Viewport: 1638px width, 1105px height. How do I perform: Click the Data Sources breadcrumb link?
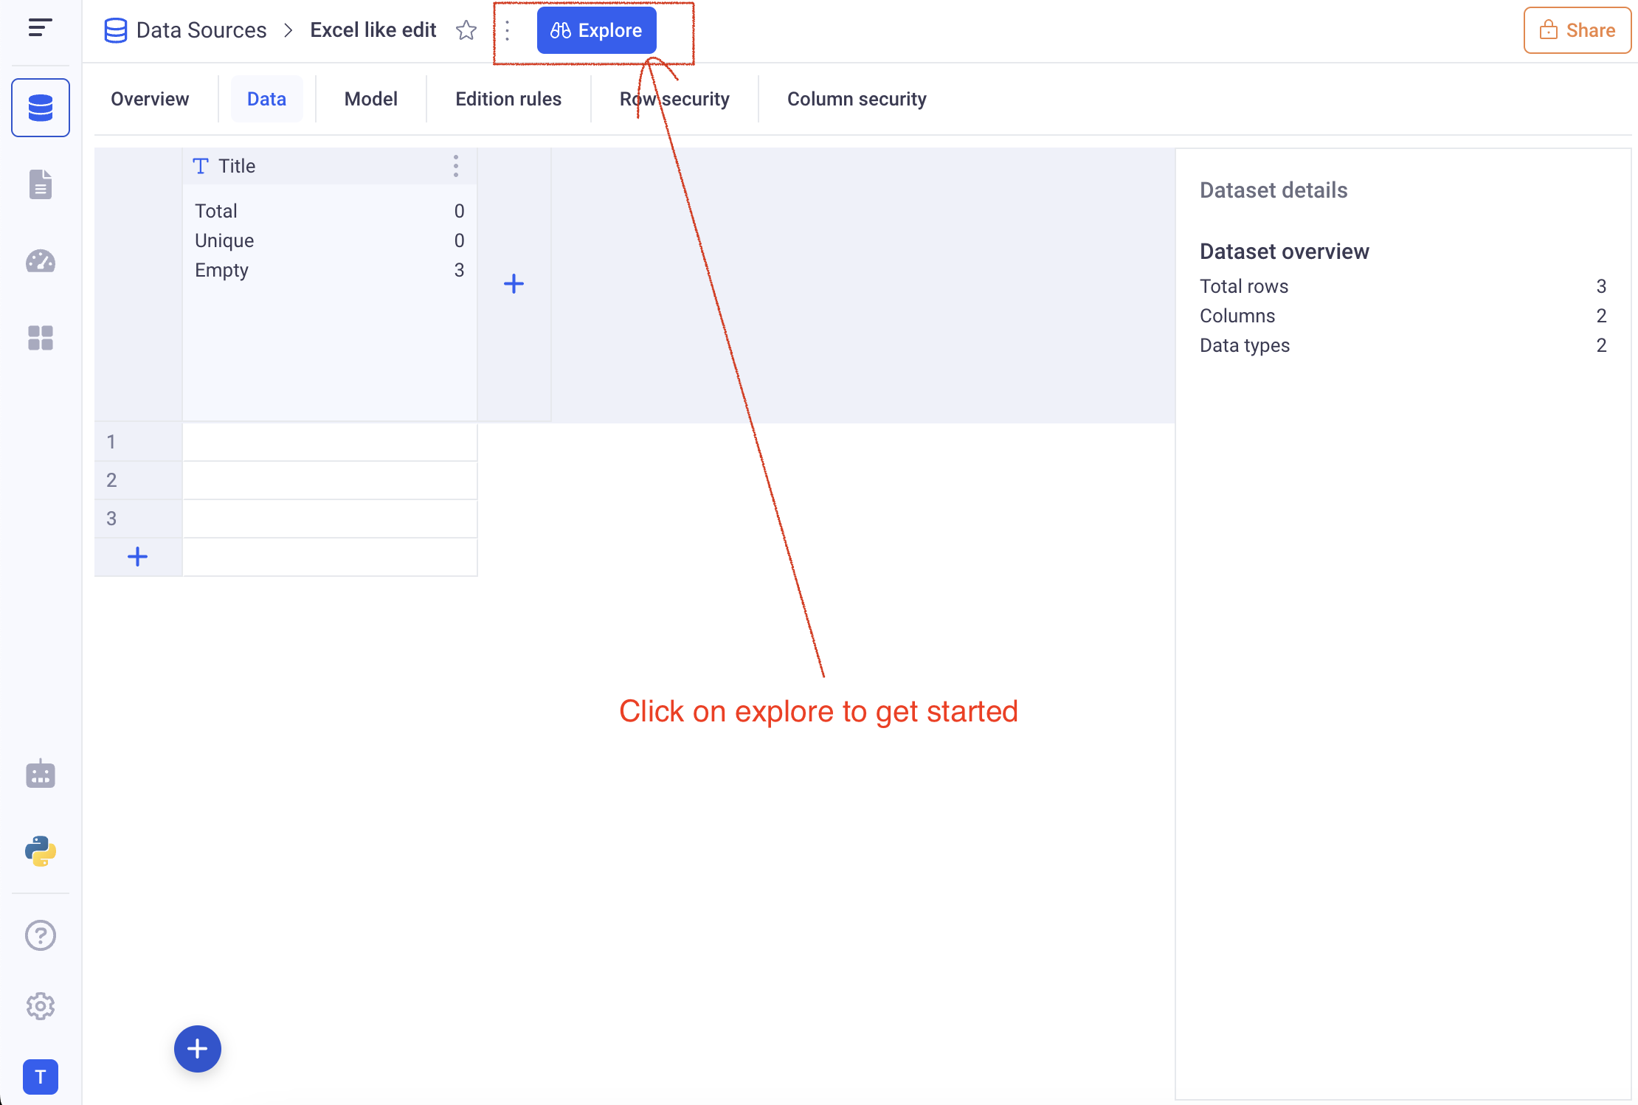pyautogui.click(x=201, y=30)
